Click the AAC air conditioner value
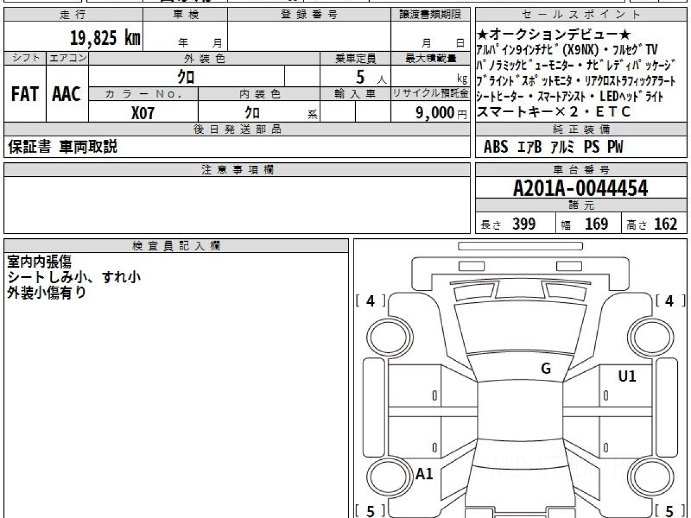Image resolution: width=691 pixels, height=518 pixels. [x=67, y=94]
